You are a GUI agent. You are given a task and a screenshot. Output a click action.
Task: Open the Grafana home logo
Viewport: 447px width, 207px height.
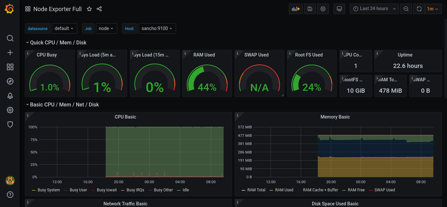click(9, 9)
